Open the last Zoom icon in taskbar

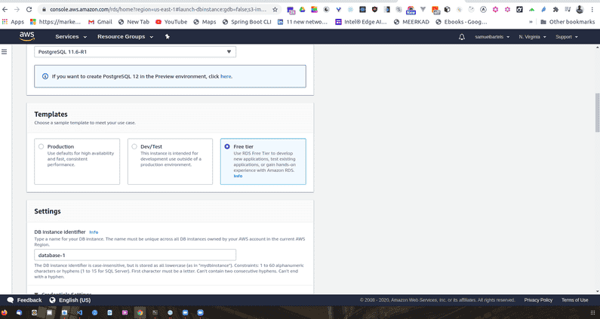click(200, 312)
